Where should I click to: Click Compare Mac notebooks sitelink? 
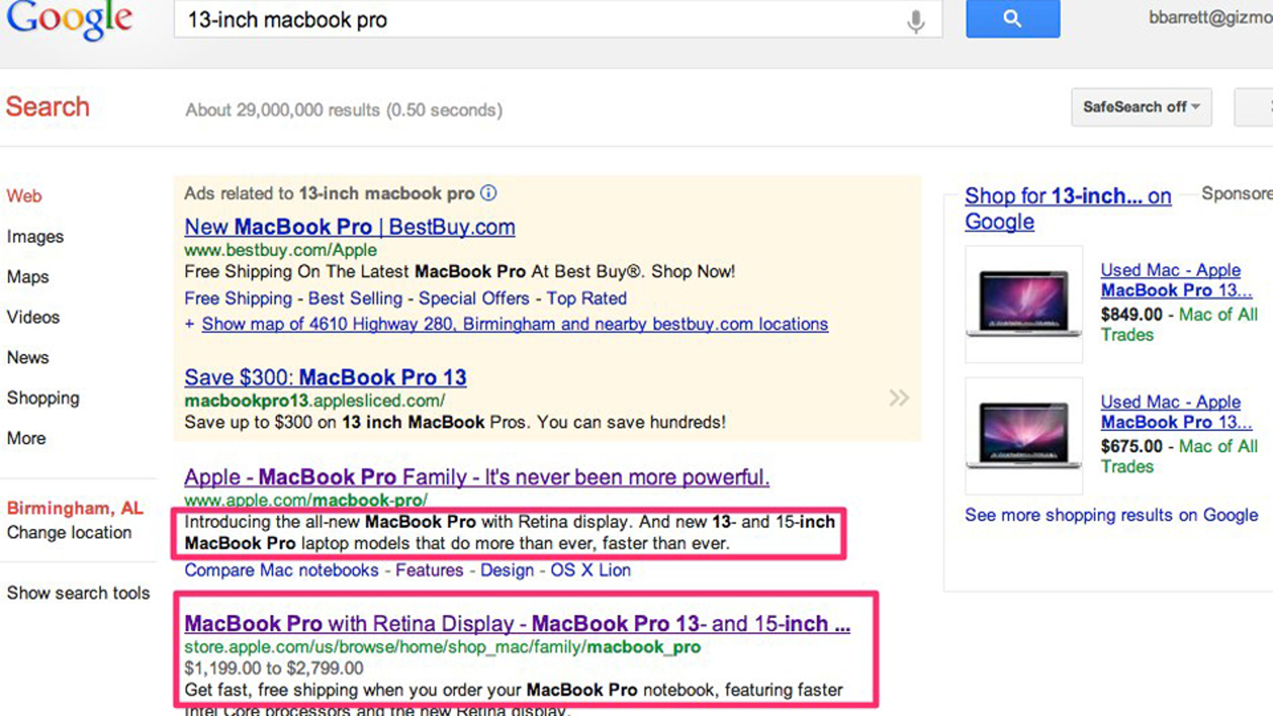pos(282,570)
